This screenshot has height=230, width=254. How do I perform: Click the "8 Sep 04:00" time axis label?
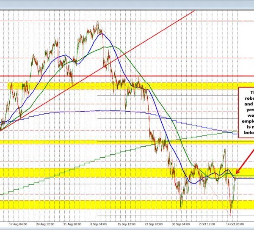tap(99, 224)
